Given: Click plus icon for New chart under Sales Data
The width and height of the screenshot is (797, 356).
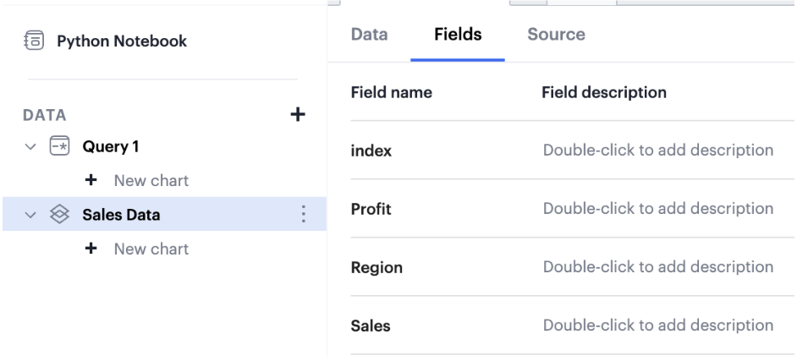Looking at the screenshot, I should tap(91, 249).
